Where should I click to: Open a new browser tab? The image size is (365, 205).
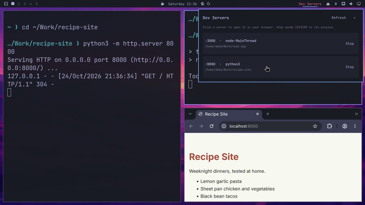(268, 114)
